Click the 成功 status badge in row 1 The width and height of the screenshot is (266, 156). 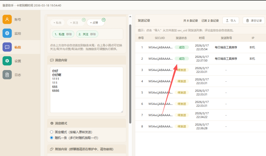tap(182, 47)
